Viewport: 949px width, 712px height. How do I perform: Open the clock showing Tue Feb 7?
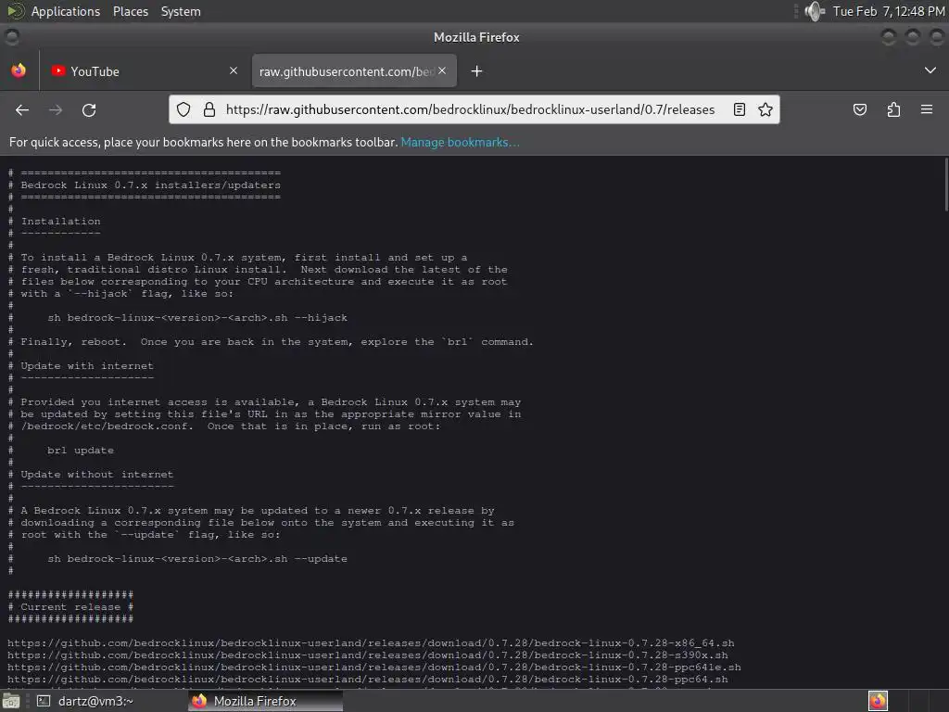coord(889,11)
